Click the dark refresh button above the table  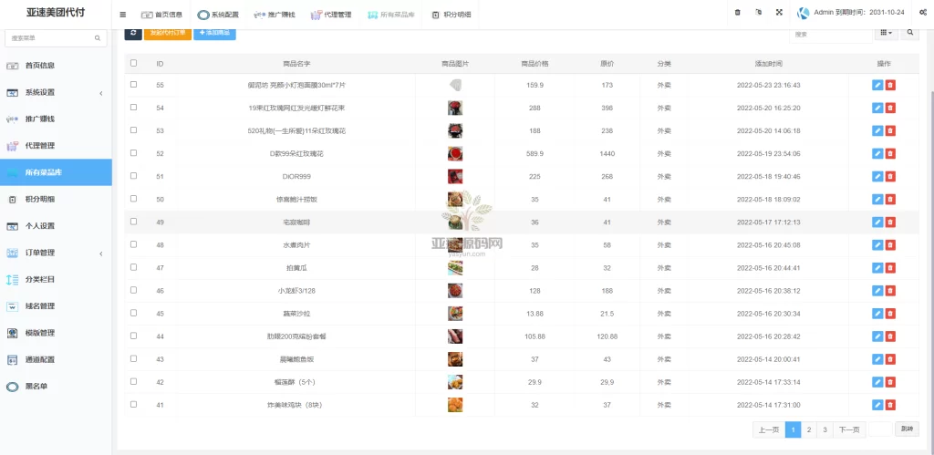(133, 34)
